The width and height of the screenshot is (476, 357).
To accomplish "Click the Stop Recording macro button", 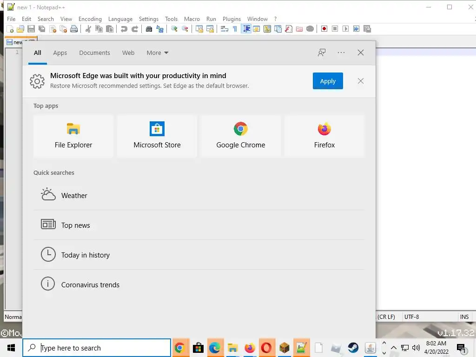I will tap(335, 29).
